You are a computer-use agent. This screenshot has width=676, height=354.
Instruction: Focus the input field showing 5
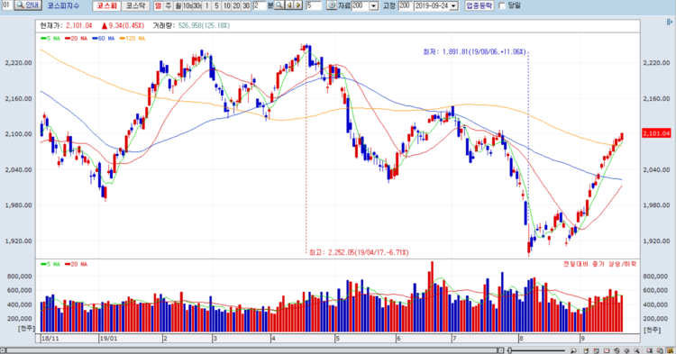314,5
